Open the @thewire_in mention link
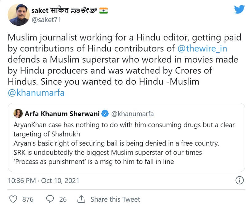The width and height of the screenshot is (251, 206). pos(203,48)
